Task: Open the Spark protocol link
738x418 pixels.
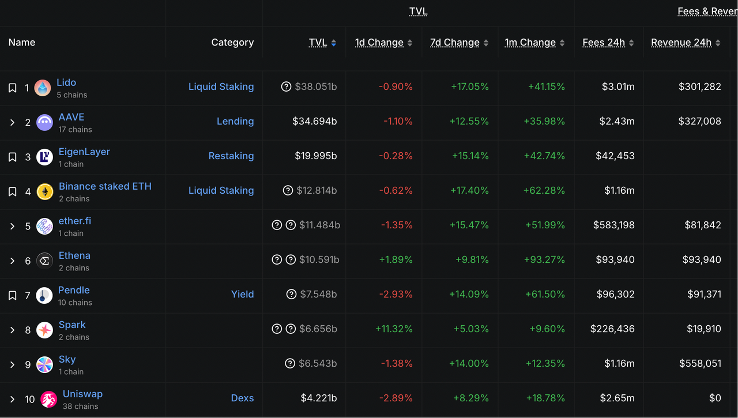Action: point(72,325)
